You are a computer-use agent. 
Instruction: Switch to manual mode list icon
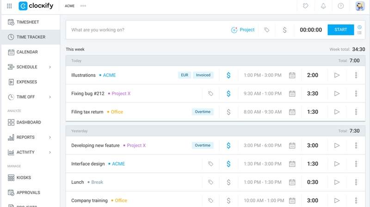pos(360,33)
